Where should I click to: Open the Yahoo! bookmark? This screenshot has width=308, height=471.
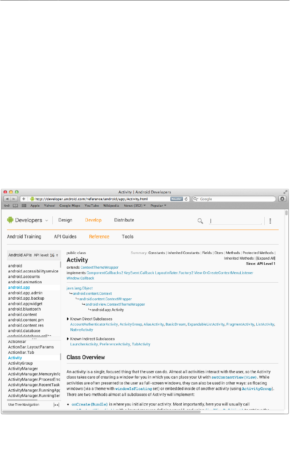[x=50, y=206]
